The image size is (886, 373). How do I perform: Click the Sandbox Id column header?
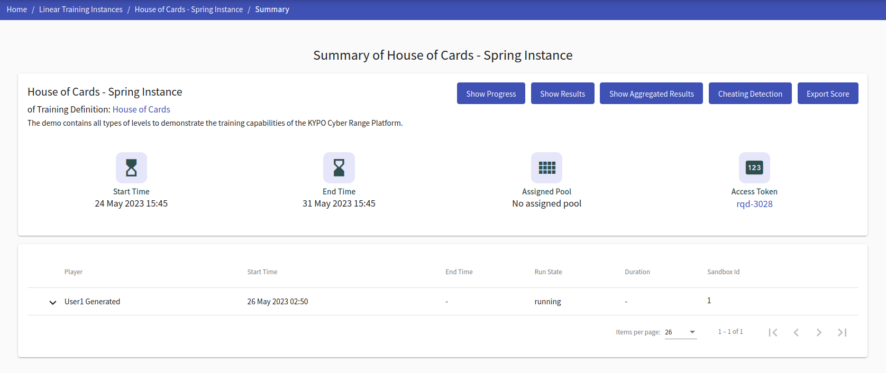coord(724,272)
